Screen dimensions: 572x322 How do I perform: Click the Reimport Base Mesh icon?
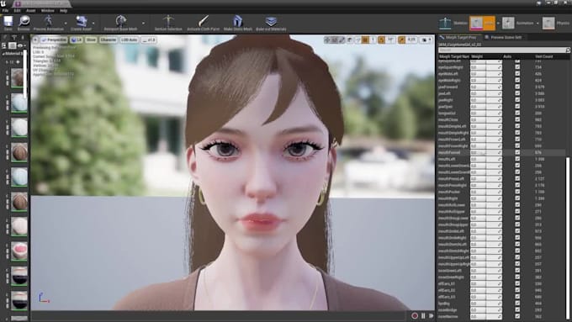121,21
